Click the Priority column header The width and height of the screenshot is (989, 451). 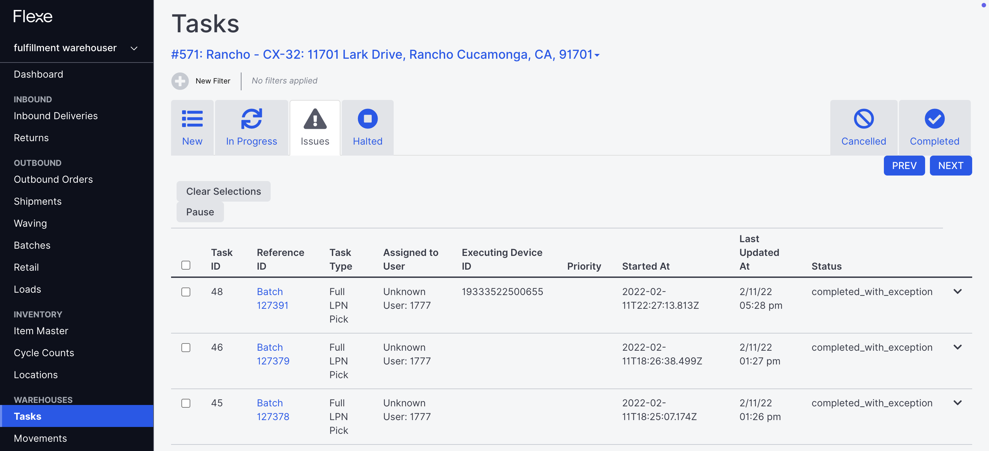coord(584,267)
